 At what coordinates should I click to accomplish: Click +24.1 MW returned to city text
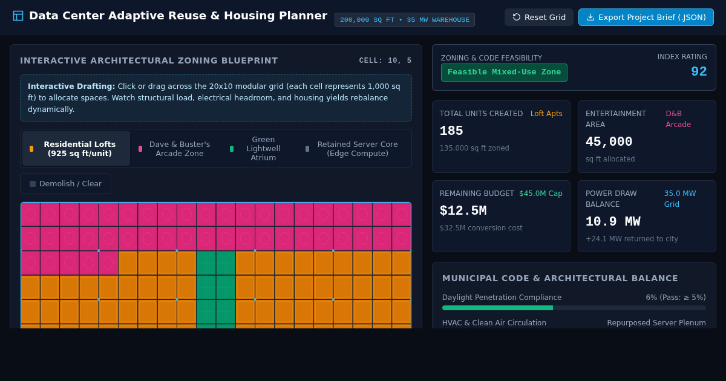(x=632, y=239)
